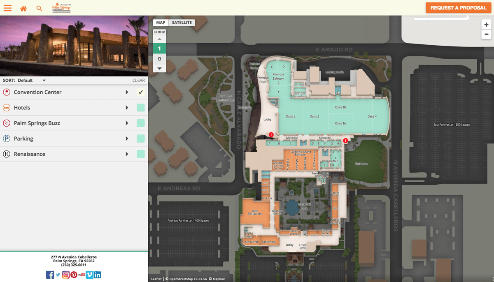This screenshot has height=282, width=494.
Task: Select the Parking category icon
Action: click(6, 139)
